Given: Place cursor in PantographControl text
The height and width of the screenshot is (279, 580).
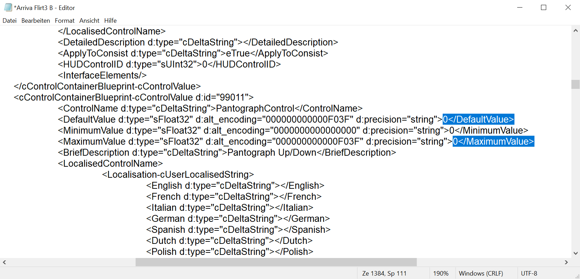Looking at the screenshot, I should tap(255, 108).
